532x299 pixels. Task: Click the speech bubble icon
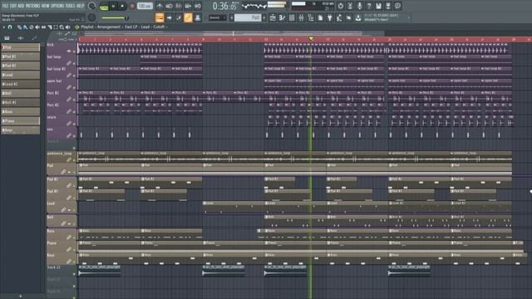click(x=397, y=6)
